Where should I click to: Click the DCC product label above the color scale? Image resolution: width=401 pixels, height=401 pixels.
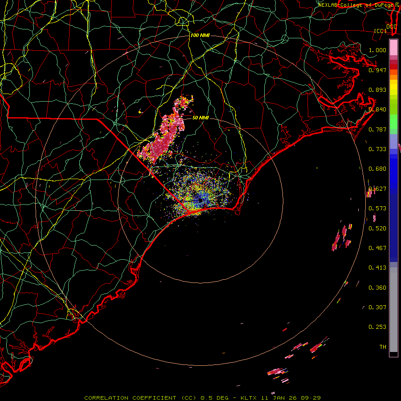pyautogui.click(x=391, y=27)
